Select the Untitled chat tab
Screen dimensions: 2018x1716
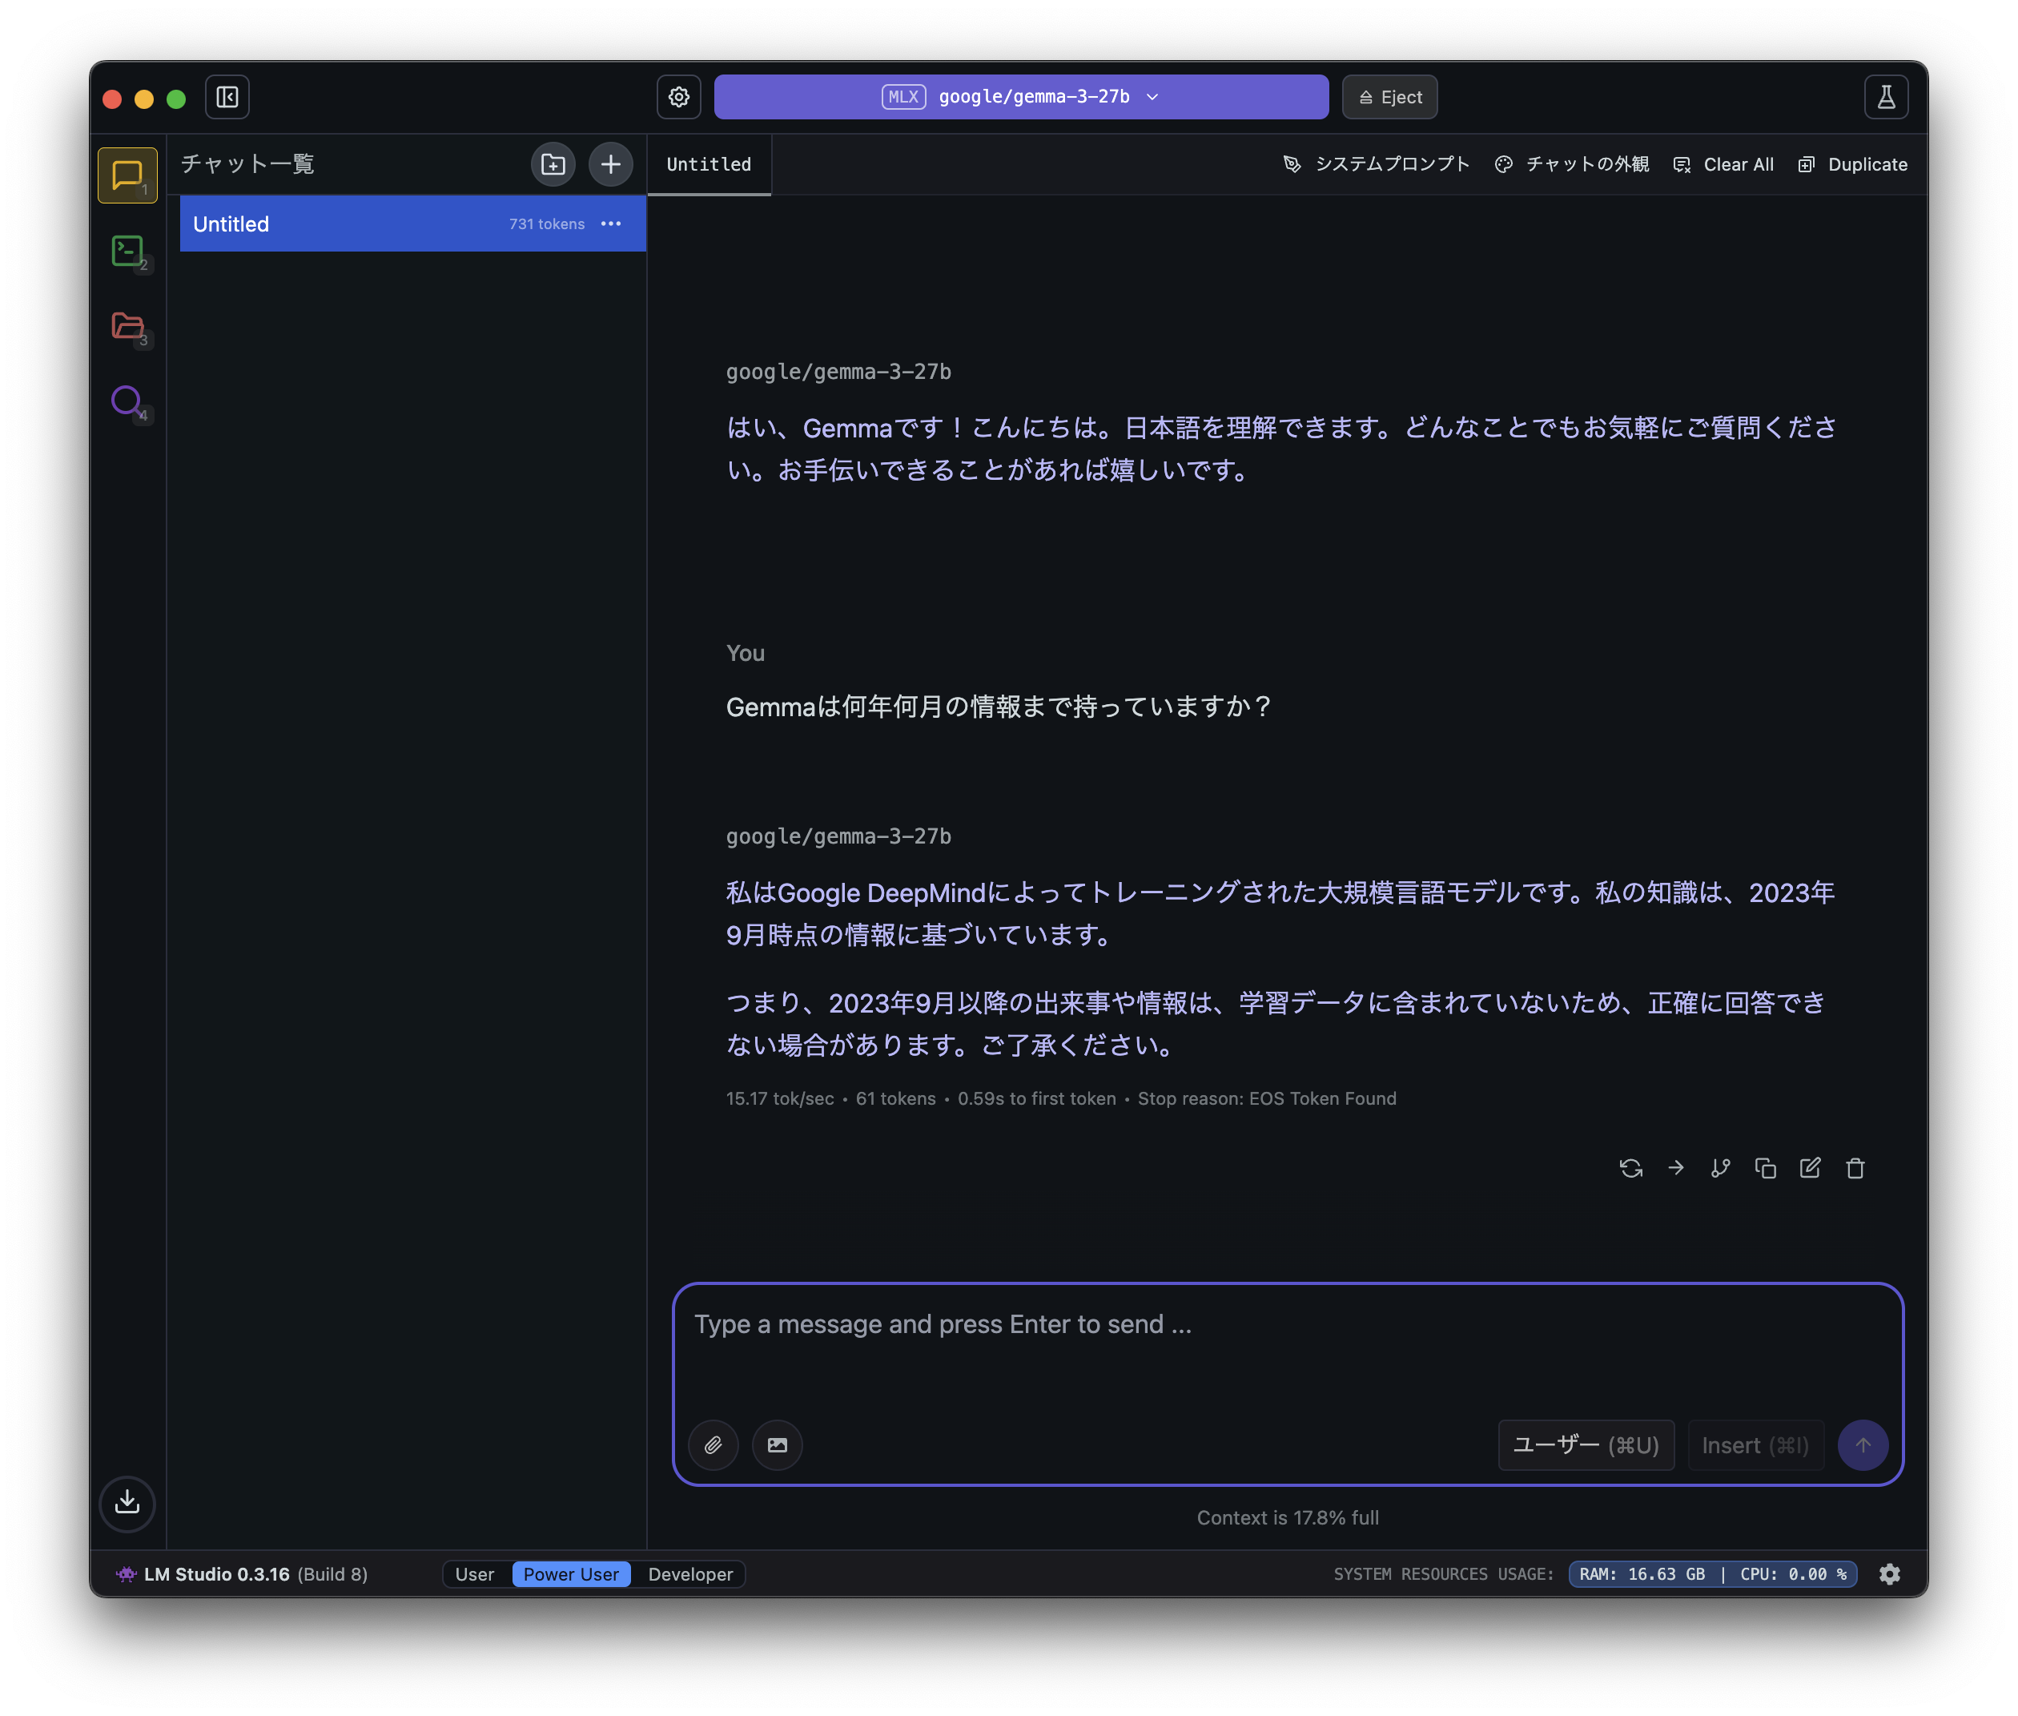click(x=708, y=163)
